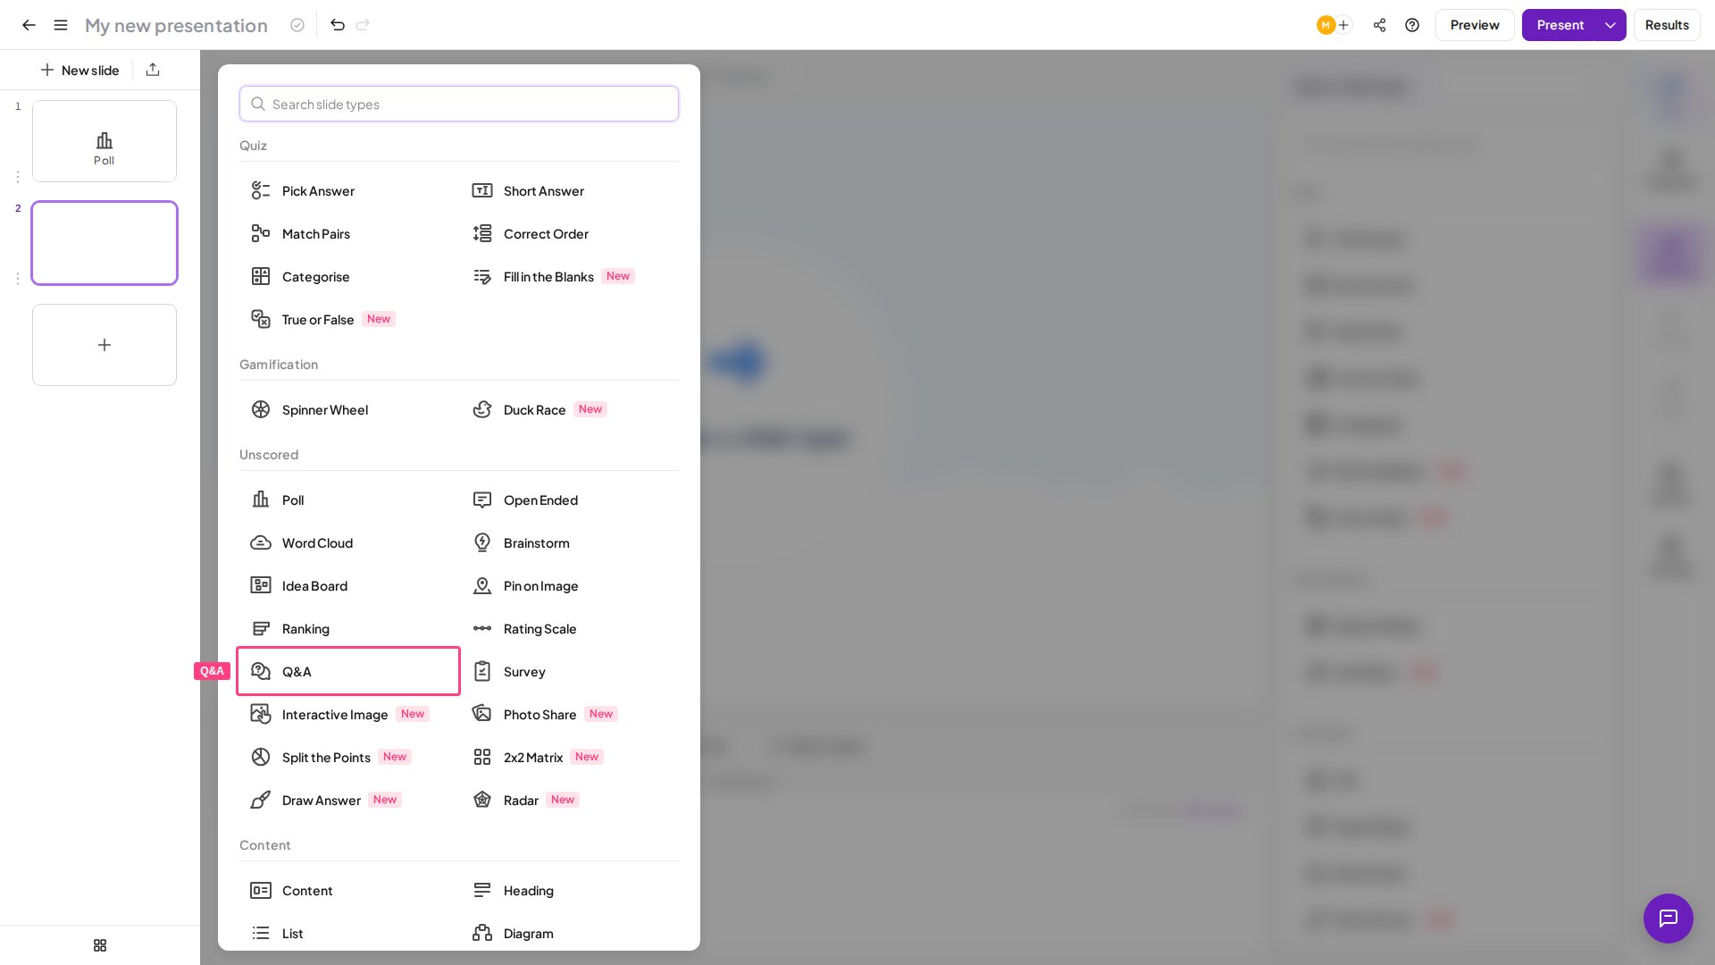1715x965 pixels.
Task: Click the export upload icon beside New slide
Action: coord(153,70)
